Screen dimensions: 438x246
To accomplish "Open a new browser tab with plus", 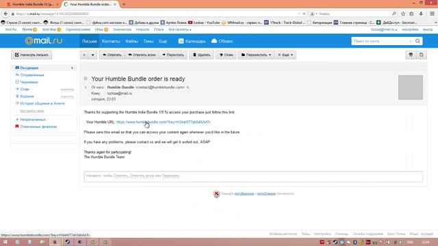I will tap(124, 4).
